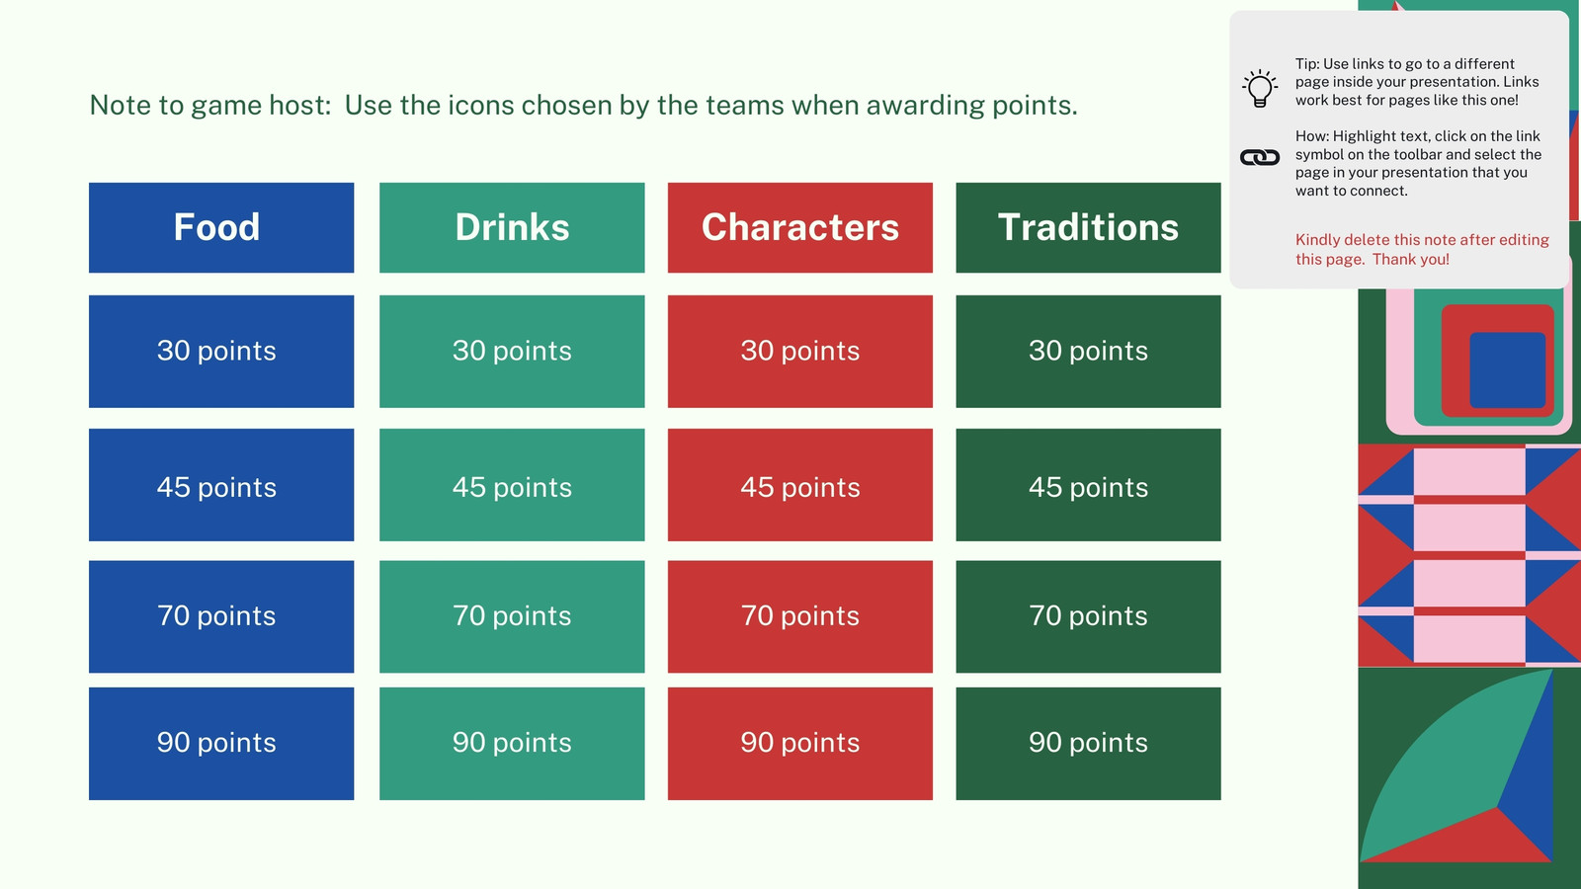This screenshot has height=889, width=1581.
Task: Select Characters 45 points box
Action: point(800,484)
